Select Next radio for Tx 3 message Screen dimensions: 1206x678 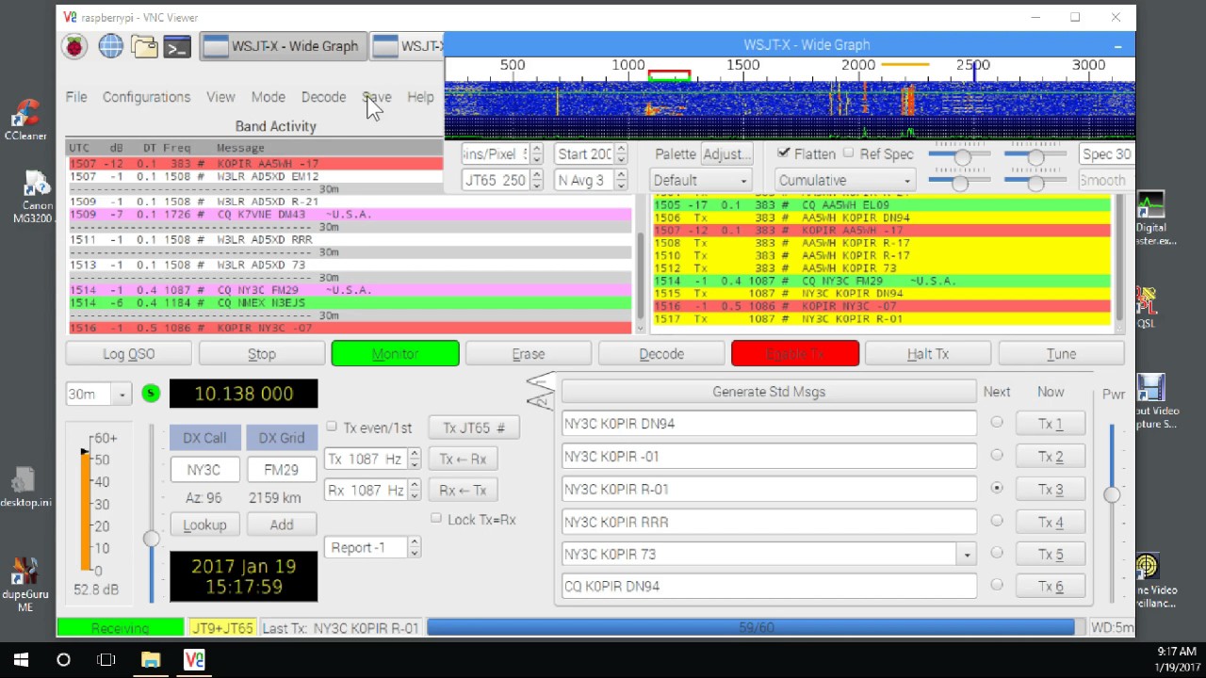point(997,488)
